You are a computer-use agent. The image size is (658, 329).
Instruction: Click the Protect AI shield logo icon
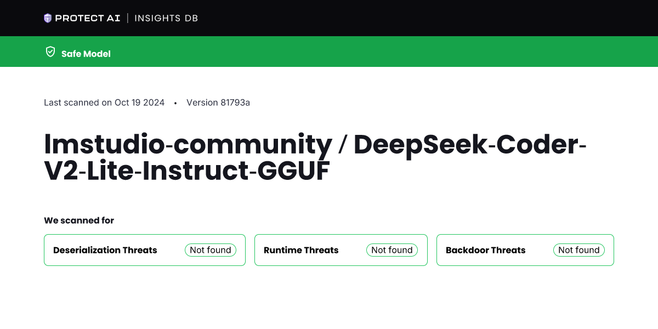[48, 18]
